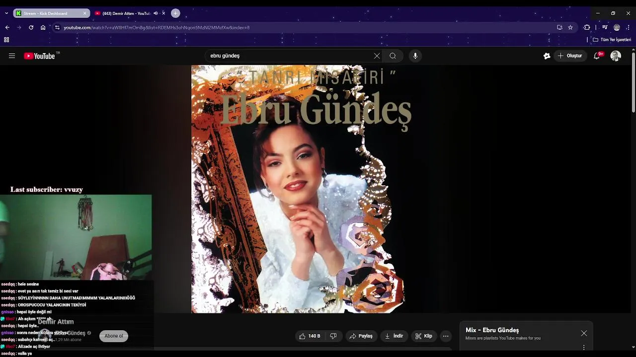The image size is (636, 357).
Task: Open the Chrome three-dot menu
Action: (x=629, y=28)
